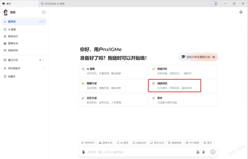Select the AI 搜索 card with 实时资讯 description

tap(112, 71)
